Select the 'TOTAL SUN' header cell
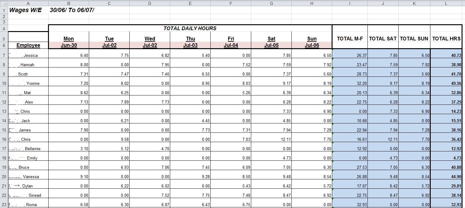 click(x=414, y=39)
